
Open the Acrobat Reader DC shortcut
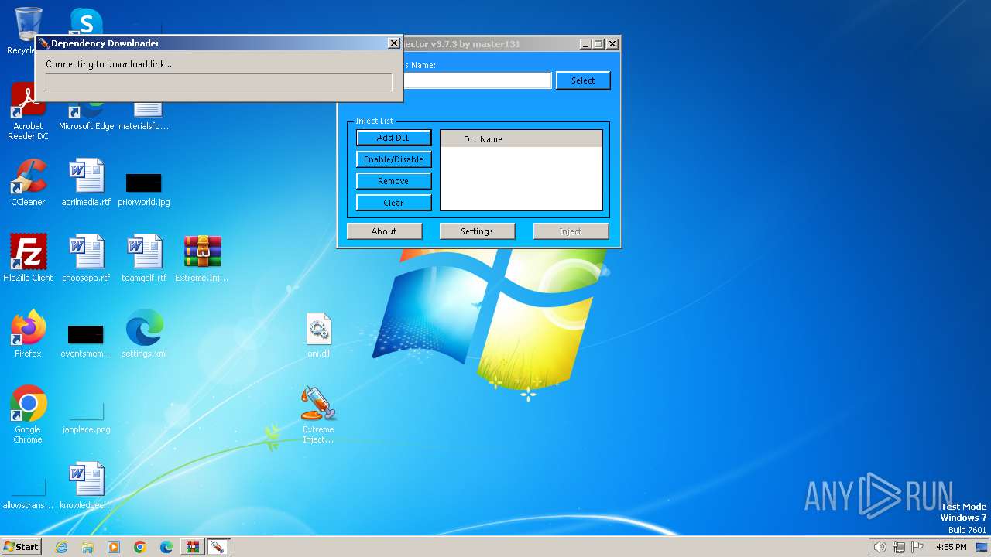coord(28,111)
